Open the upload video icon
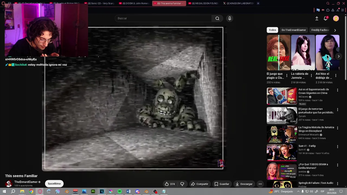347x195 pixels. click(x=317, y=18)
